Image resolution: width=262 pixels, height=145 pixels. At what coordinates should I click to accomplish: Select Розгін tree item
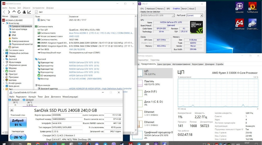(13, 38)
